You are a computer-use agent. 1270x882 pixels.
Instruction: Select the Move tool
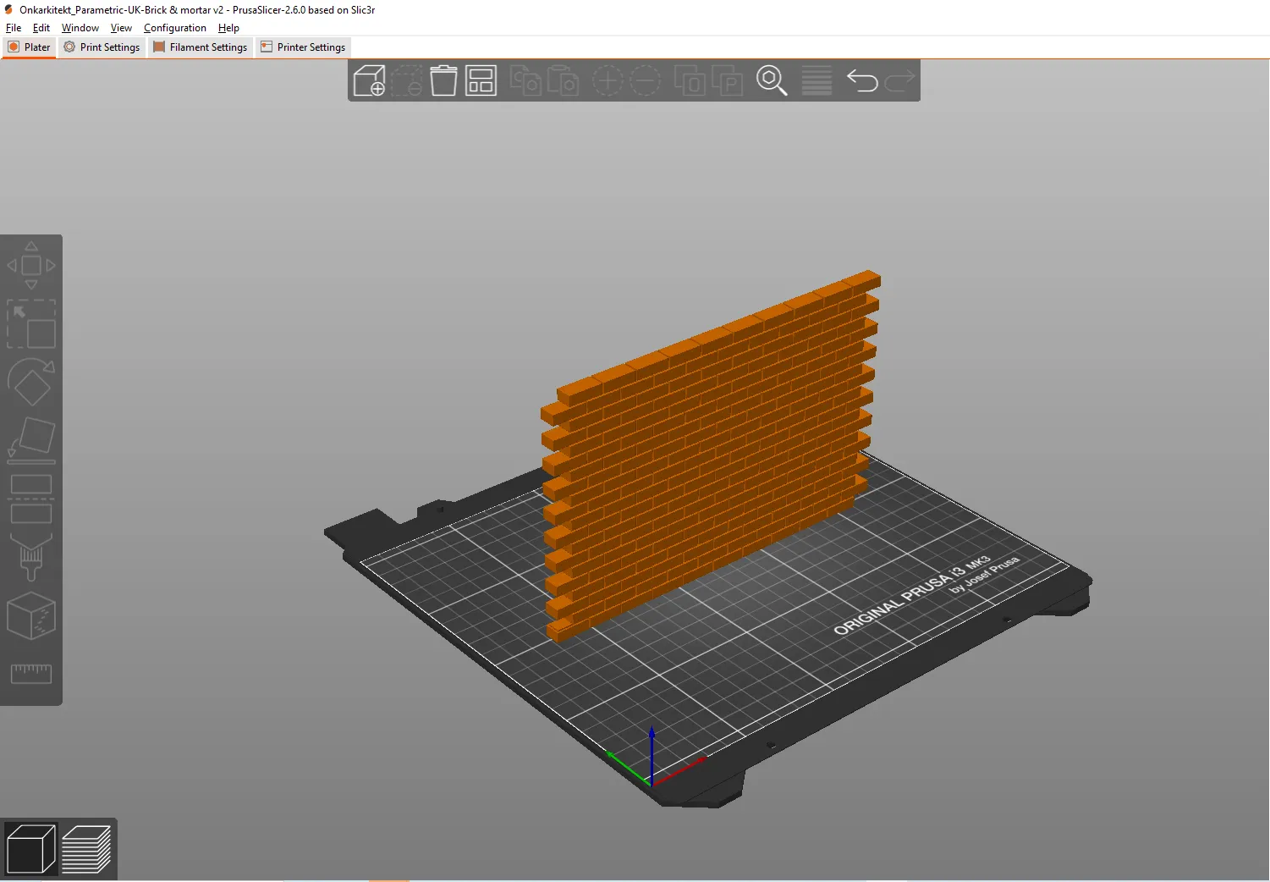pyautogui.click(x=31, y=265)
